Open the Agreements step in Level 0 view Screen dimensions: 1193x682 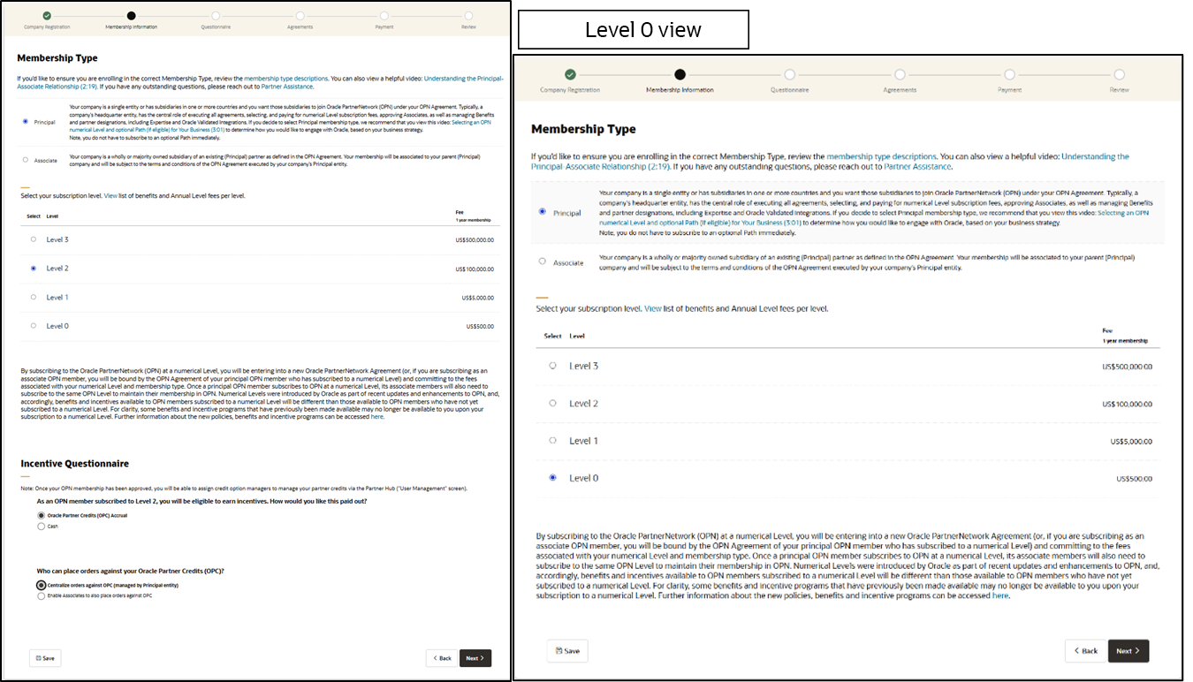click(900, 74)
